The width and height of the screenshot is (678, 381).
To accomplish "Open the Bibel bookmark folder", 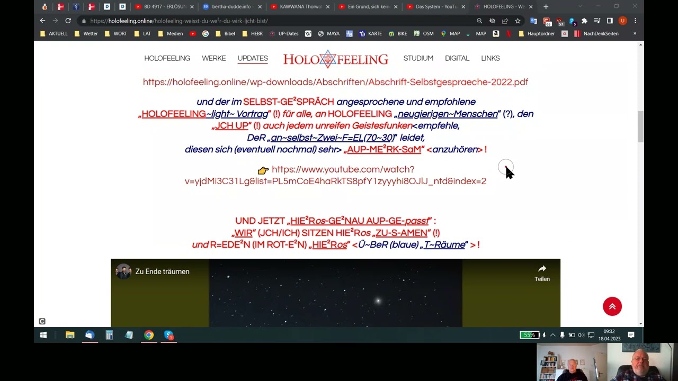I will coord(225,33).
